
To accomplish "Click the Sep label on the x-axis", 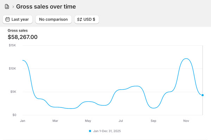I will [x=153, y=121].
